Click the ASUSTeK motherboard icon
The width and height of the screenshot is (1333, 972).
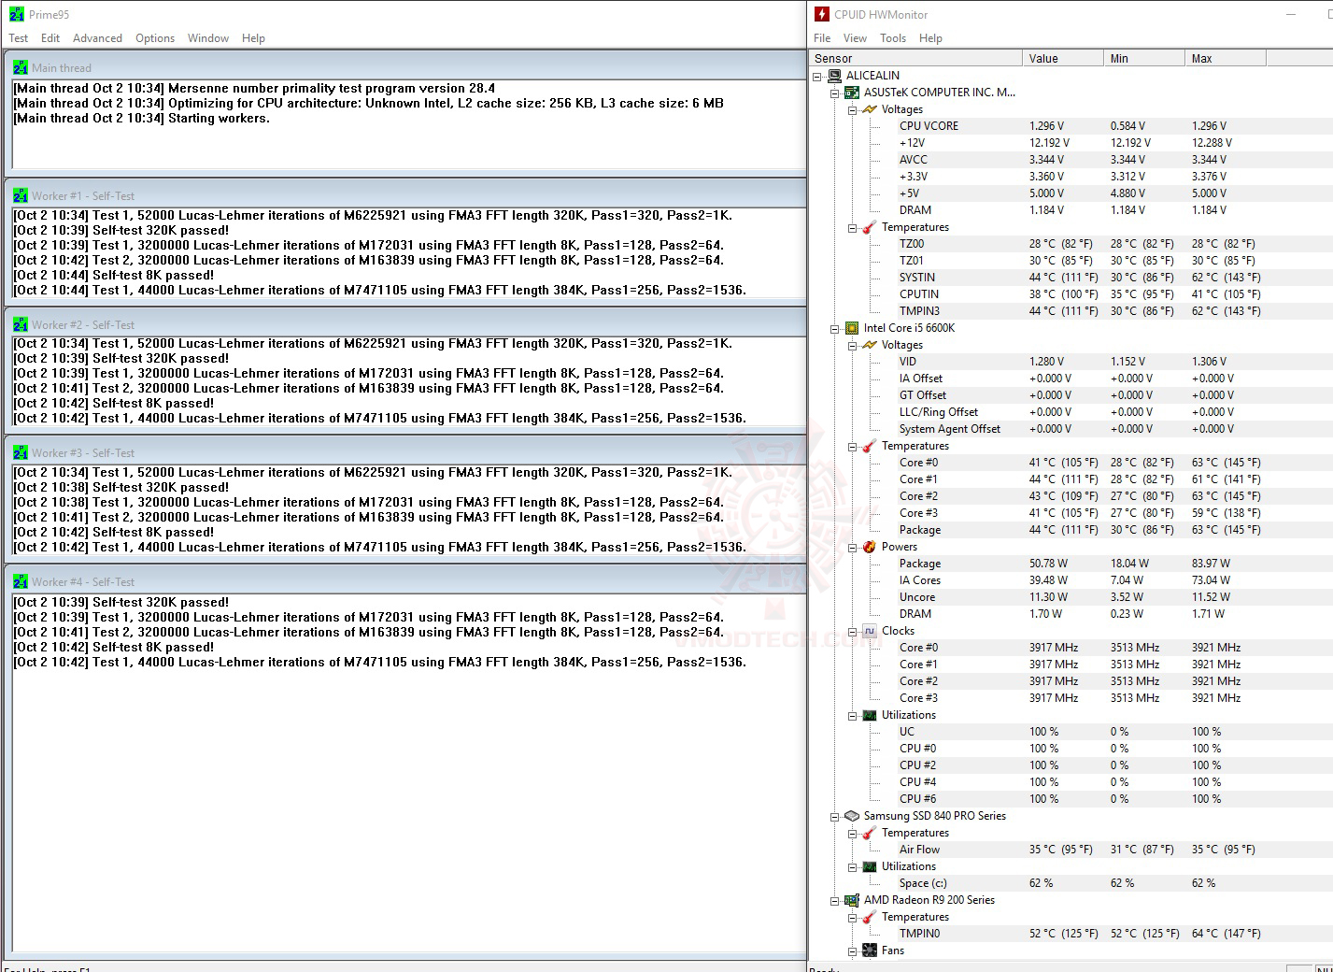pyautogui.click(x=852, y=93)
